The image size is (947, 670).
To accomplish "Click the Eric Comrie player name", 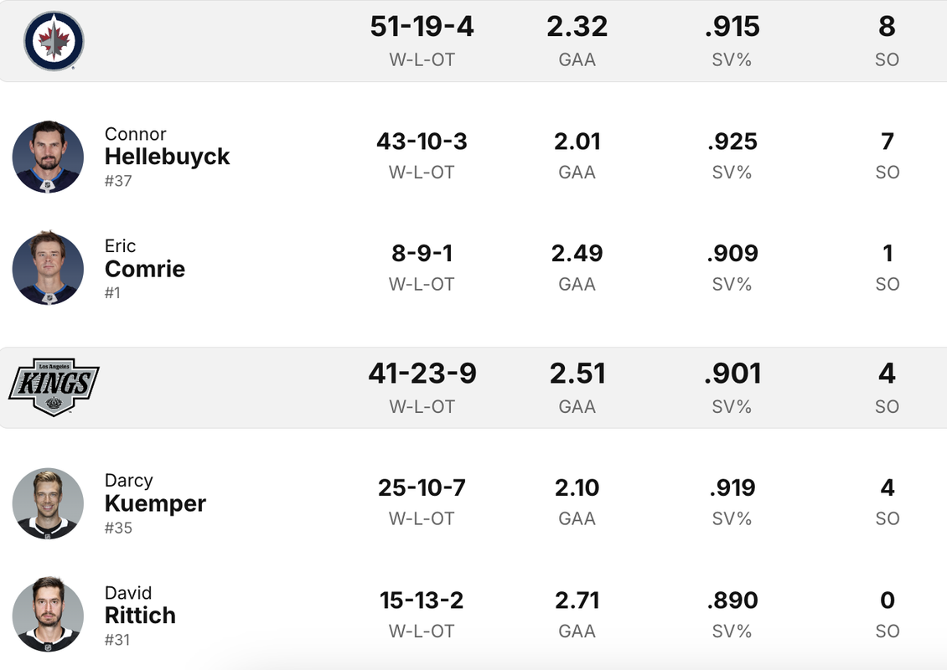I will (x=144, y=258).
